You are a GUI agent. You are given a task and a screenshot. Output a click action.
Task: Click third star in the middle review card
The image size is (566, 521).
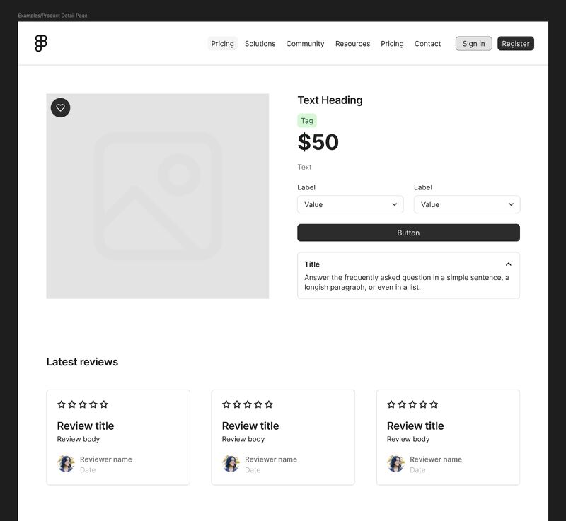click(247, 404)
